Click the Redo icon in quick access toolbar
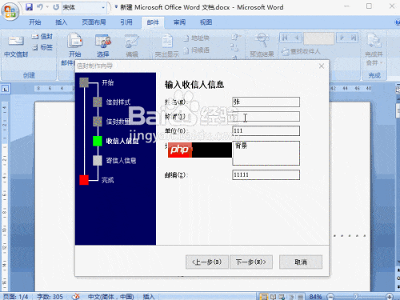This screenshot has width=400, height=300. [x=56, y=7]
